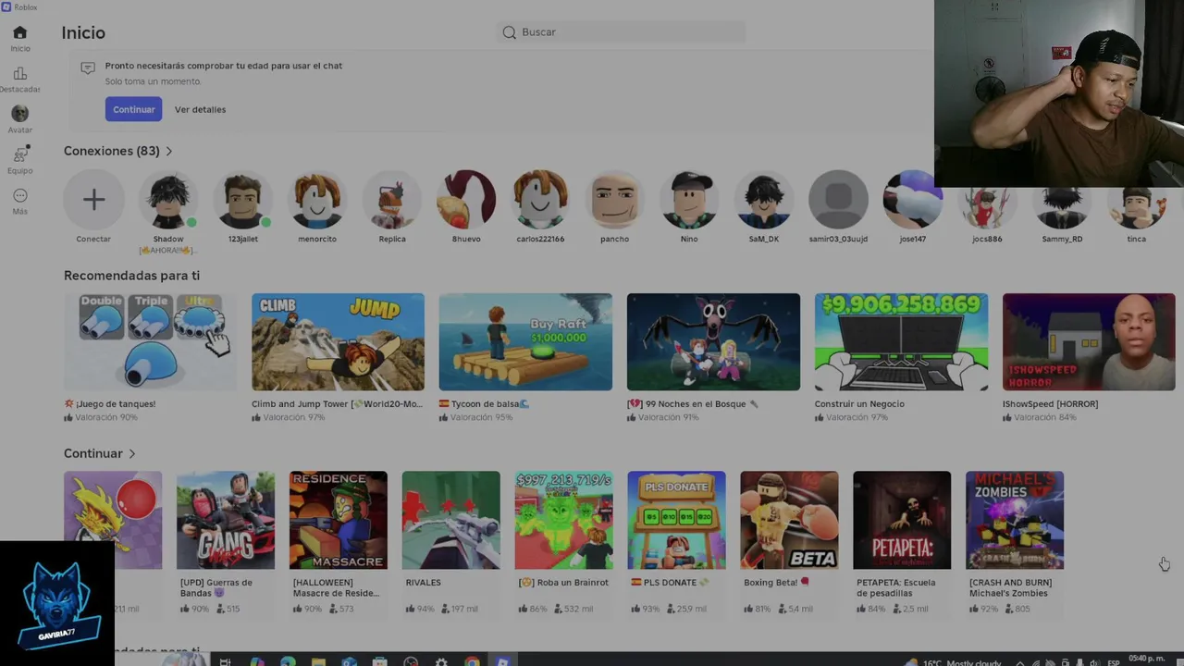Screen dimensions: 1184x666
Task: Click the Conexiones (83) heading
Action: 112,151
